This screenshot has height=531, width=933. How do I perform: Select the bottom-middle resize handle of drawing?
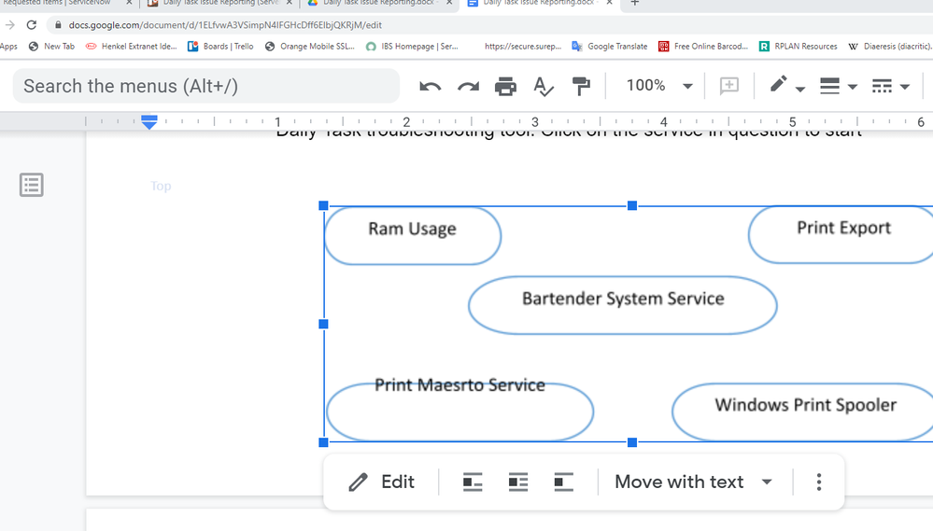632,442
